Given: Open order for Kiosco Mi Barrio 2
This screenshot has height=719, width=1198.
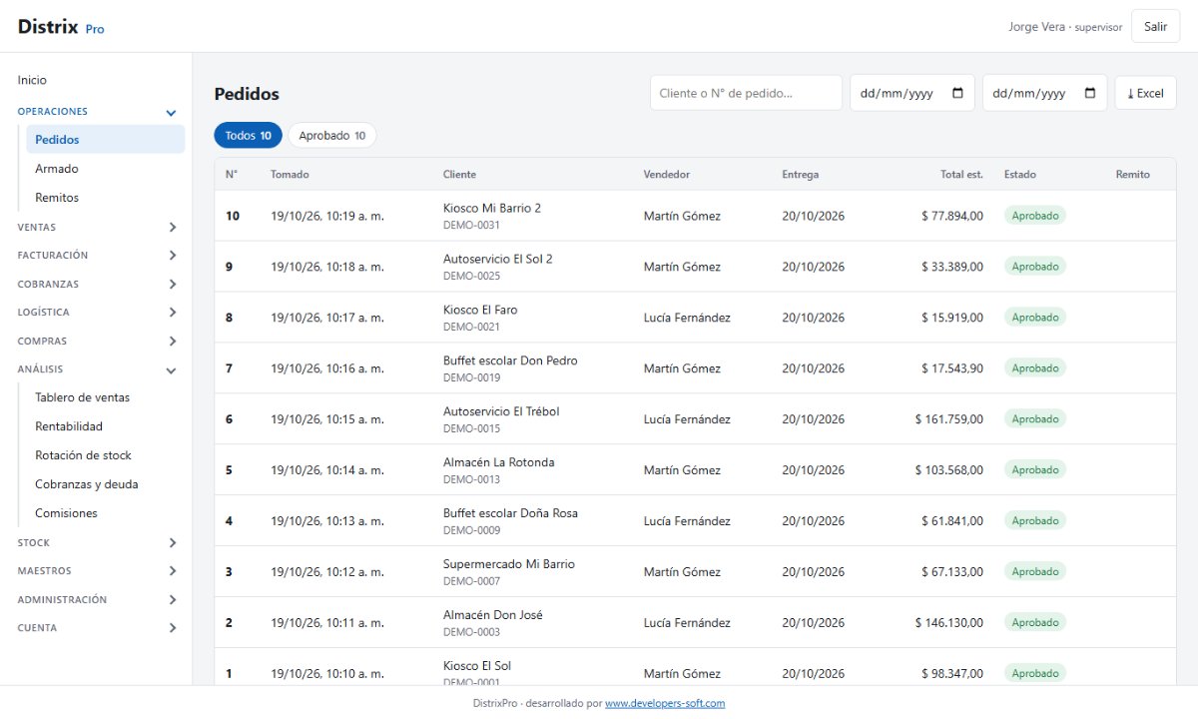Looking at the screenshot, I should pos(695,216).
